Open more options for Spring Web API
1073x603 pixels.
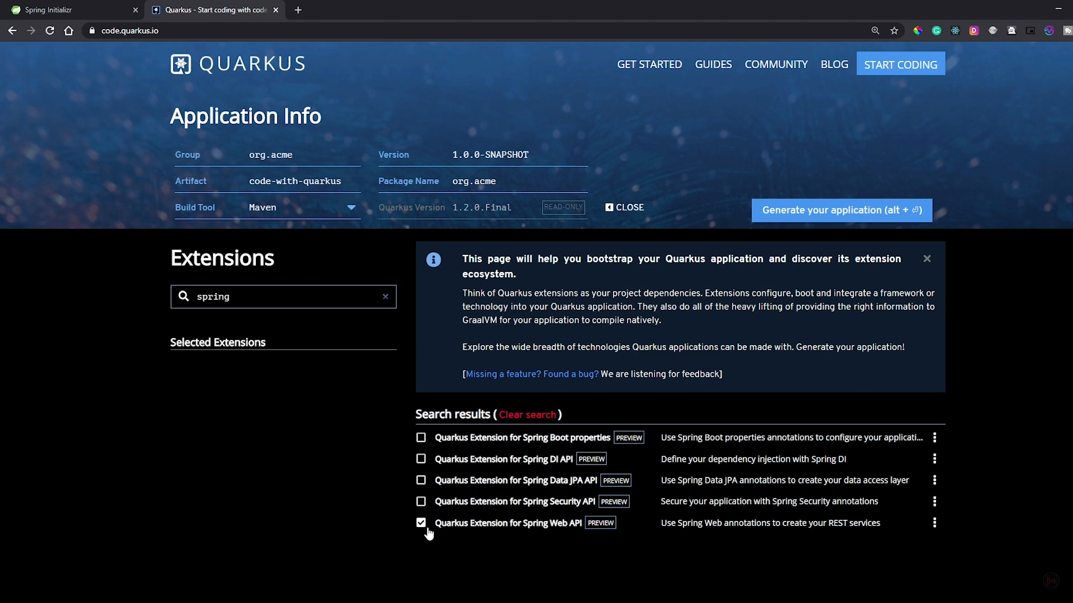click(x=934, y=523)
